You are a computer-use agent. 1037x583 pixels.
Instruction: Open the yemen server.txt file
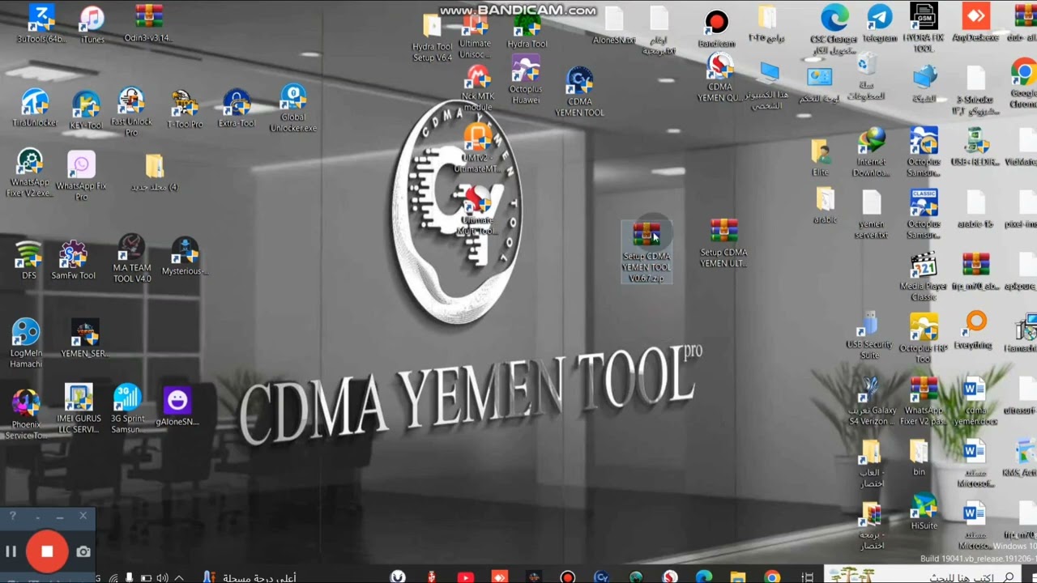(x=871, y=215)
